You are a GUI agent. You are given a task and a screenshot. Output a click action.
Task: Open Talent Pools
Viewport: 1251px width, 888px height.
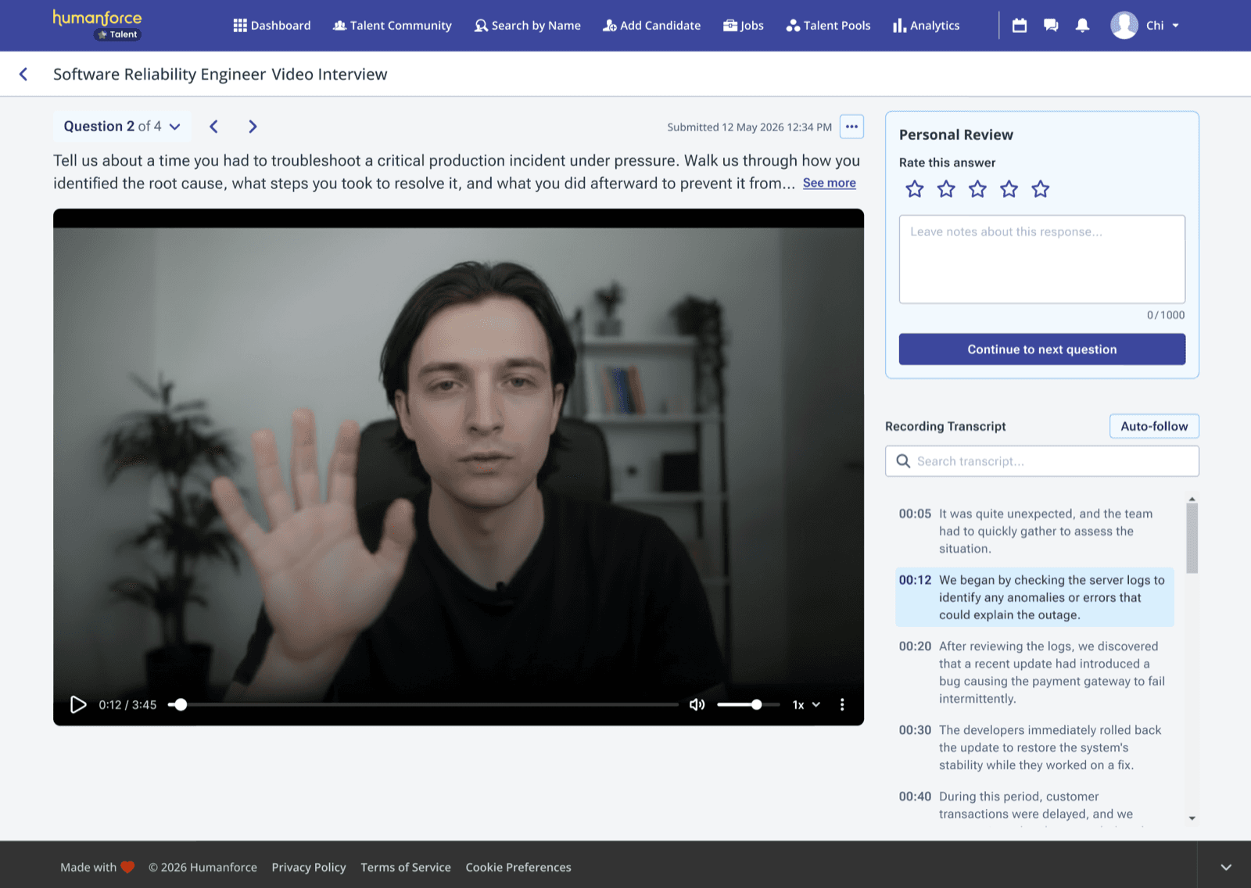click(828, 25)
